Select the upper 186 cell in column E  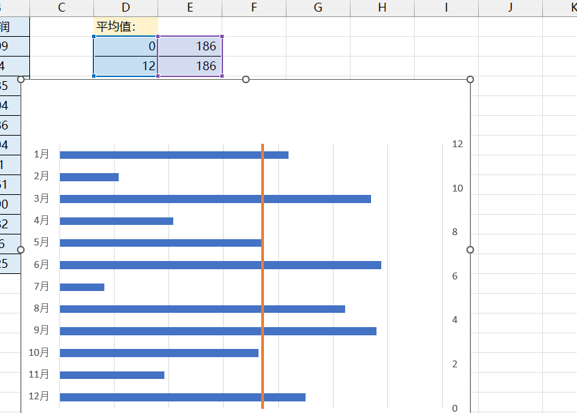click(190, 46)
